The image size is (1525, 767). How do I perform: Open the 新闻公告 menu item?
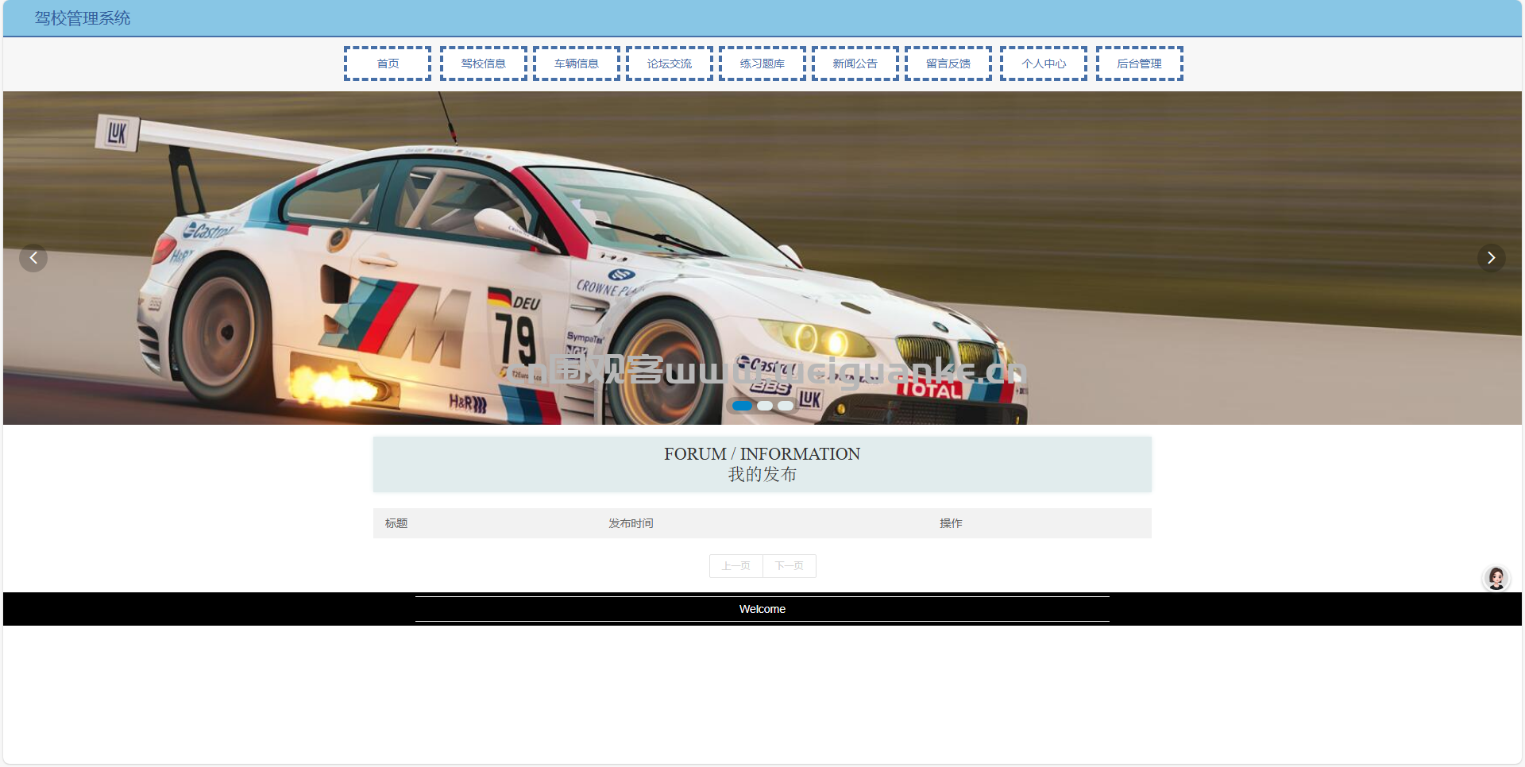point(855,64)
